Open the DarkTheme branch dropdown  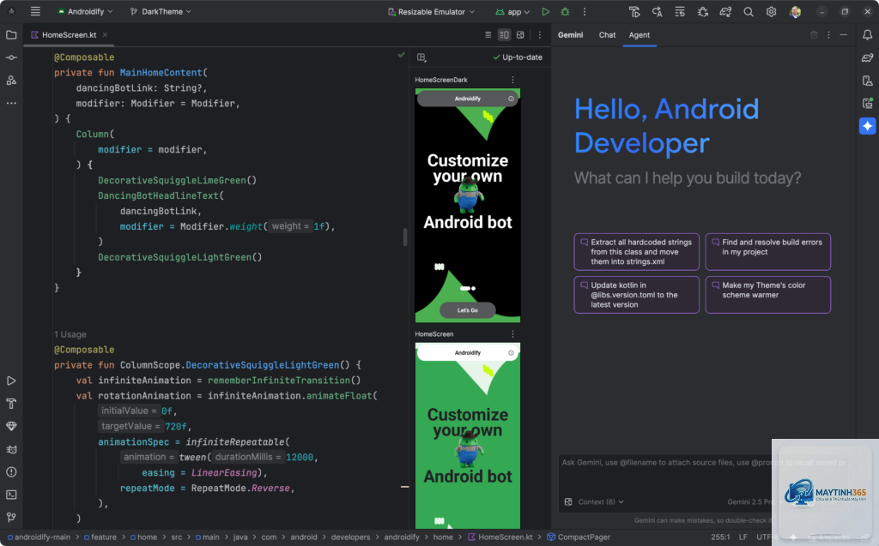(161, 11)
